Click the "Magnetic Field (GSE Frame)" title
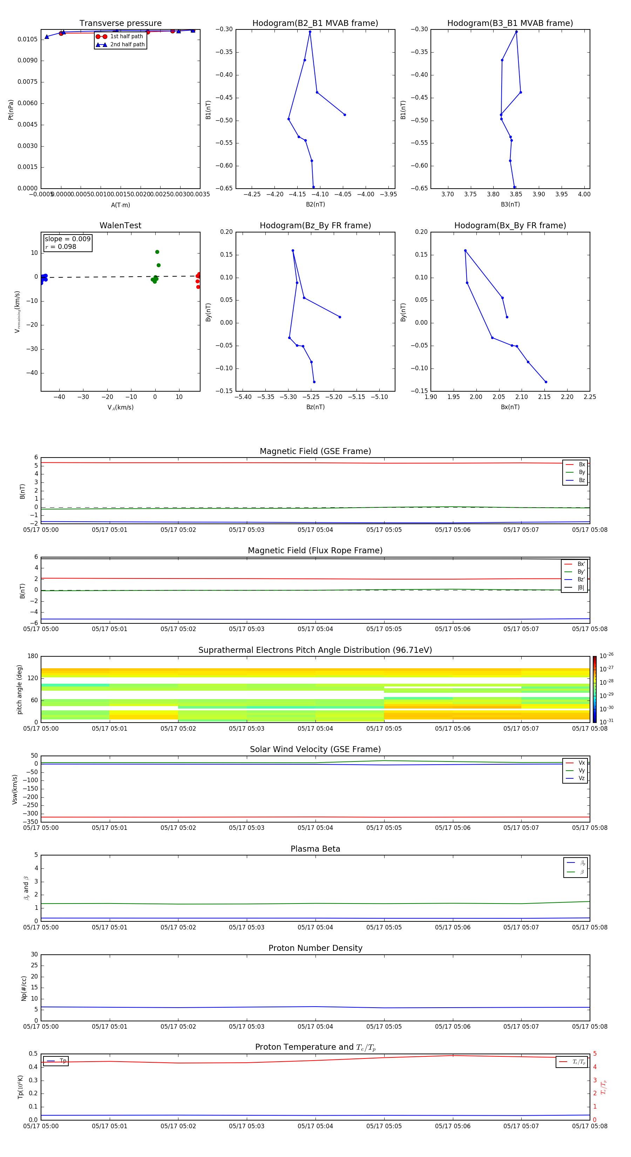This screenshot has width=631, height=1157. click(315, 451)
